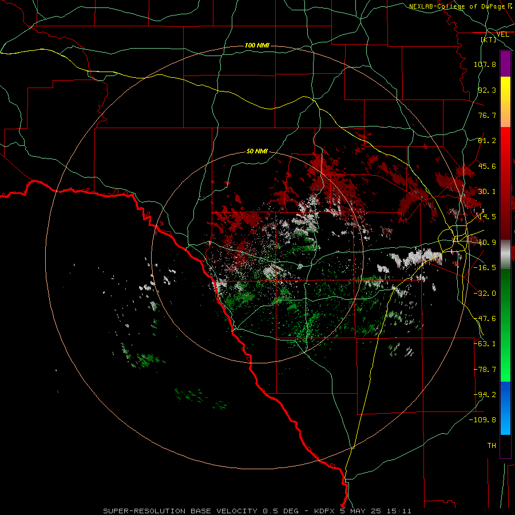Click the "14.5" scale value
Screen dimensions: 515x515
click(x=487, y=217)
